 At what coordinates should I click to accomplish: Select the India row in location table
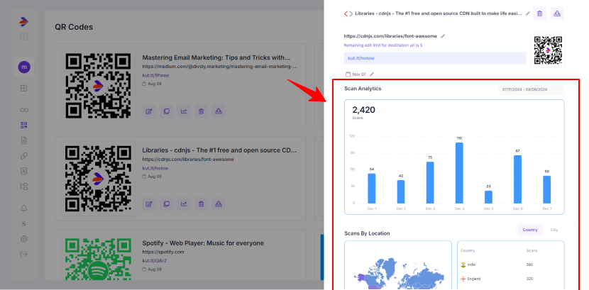coord(510,264)
